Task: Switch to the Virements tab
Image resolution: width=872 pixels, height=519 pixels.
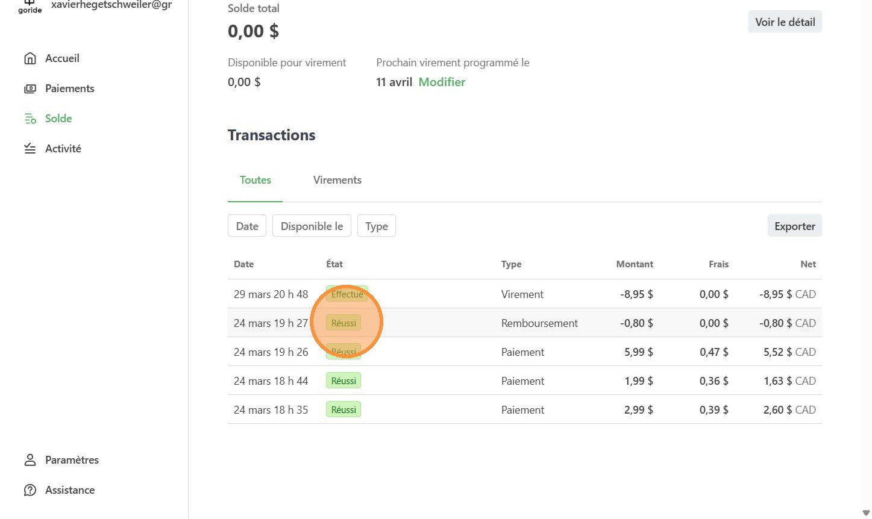Action: 337,180
